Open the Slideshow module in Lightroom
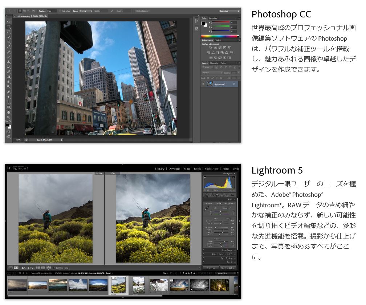This screenshot has height=305, width=366. point(211,168)
